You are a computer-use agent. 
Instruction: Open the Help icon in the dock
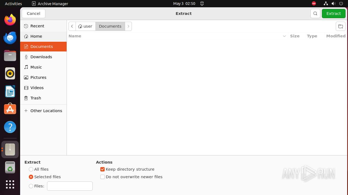click(x=10, y=127)
